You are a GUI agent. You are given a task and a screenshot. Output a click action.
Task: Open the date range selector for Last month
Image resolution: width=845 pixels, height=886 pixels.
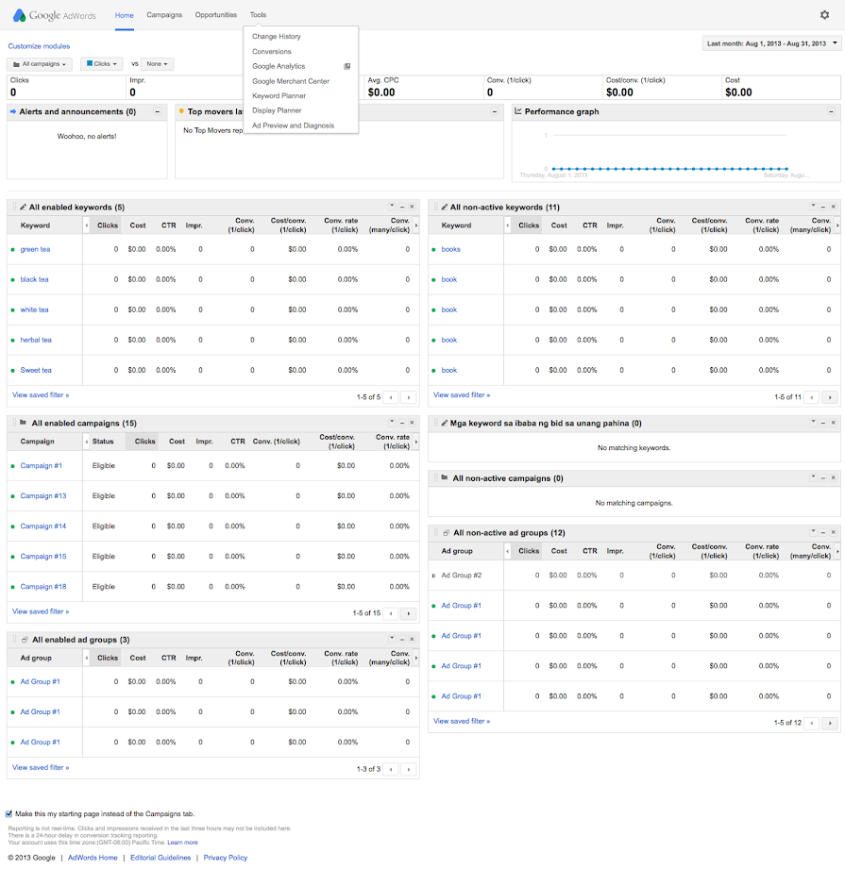[x=770, y=42]
